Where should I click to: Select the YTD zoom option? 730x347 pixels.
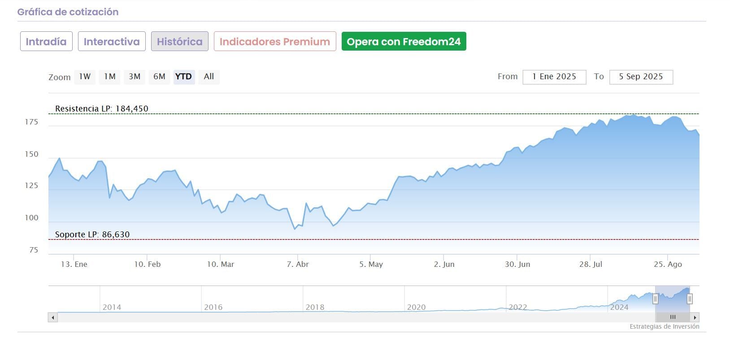point(184,77)
